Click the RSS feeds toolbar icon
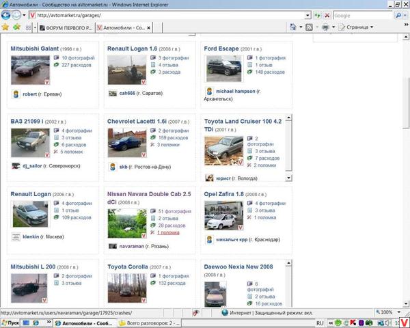This screenshot has width=410, height=328. (x=309, y=27)
